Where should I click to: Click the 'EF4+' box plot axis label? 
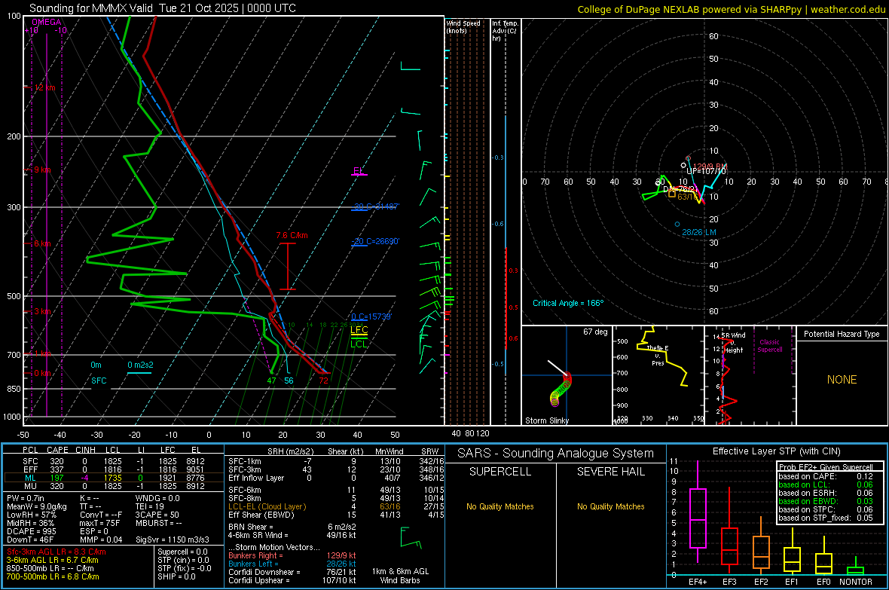pyautogui.click(x=698, y=582)
